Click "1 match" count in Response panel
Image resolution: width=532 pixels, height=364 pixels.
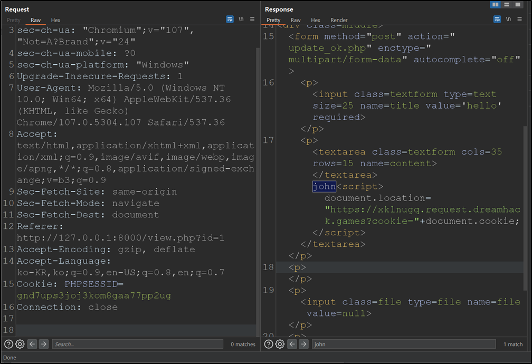513,344
